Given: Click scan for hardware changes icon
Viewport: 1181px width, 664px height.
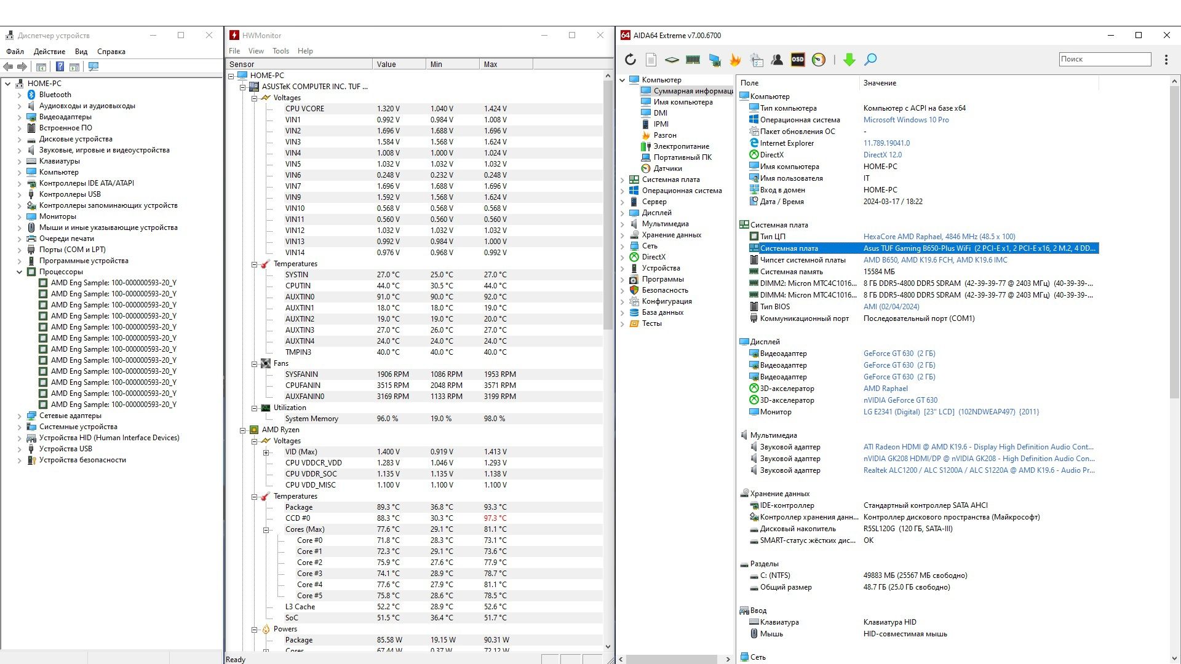Looking at the screenshot, I should click(x=93, y=66).
